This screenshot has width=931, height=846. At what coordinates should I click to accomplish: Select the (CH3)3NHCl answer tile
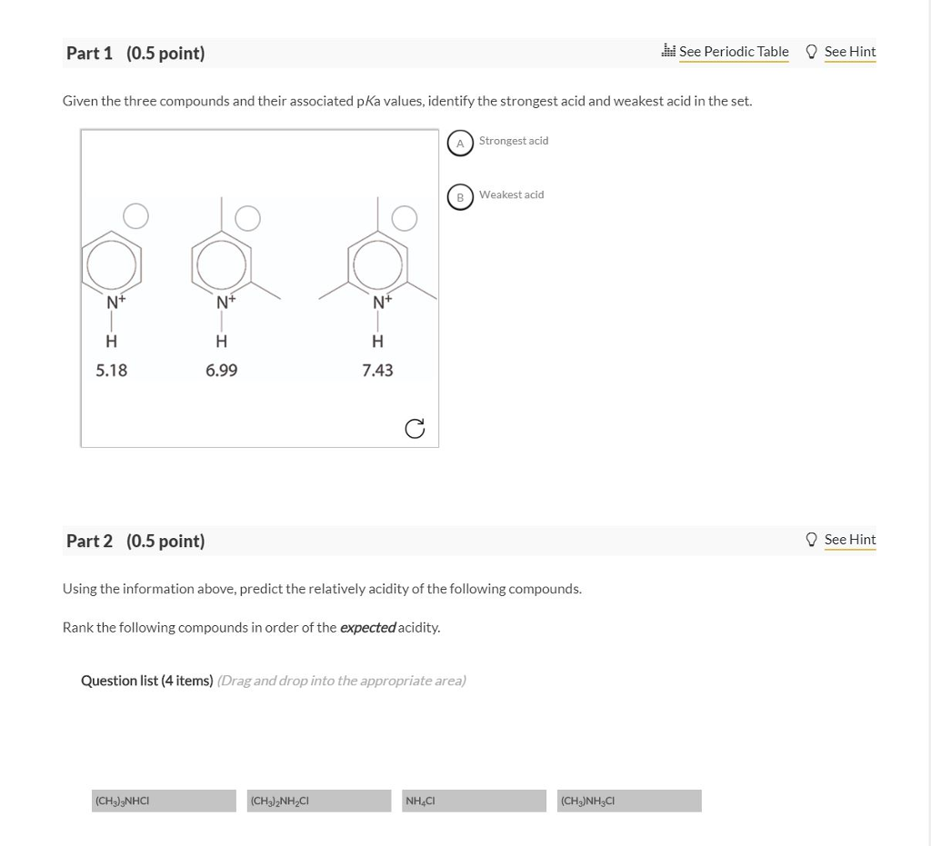(x=164, y=801)
